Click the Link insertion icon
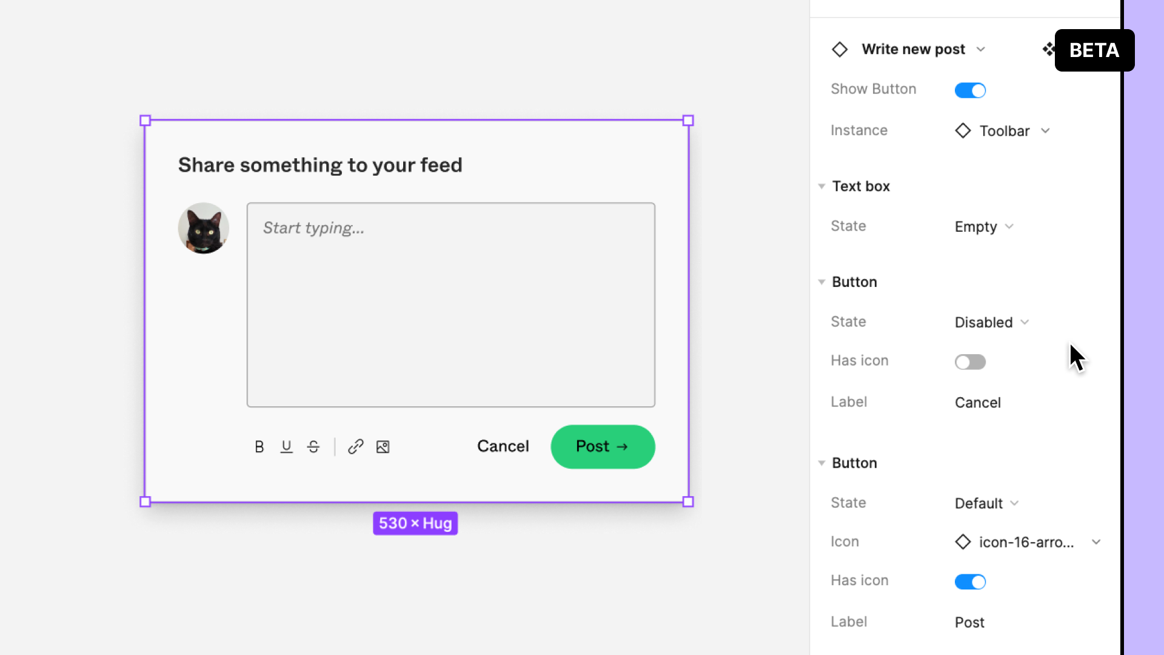Viewport: 1164px width, 655px height. [356, 446]
